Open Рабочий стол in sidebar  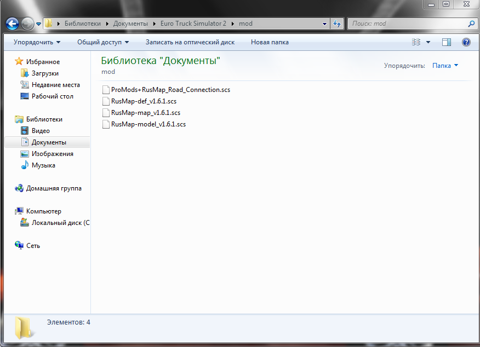(53, 96)
